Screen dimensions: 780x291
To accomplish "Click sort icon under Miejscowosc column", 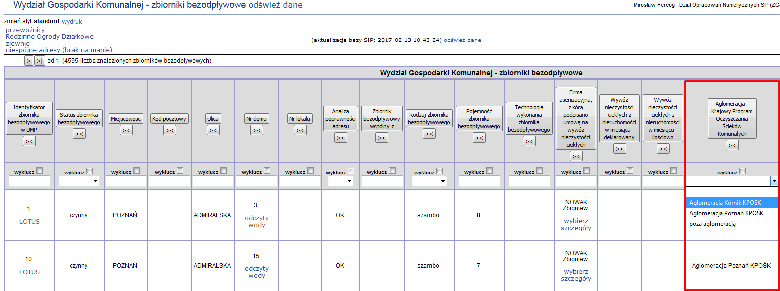I will click(126, 130).
